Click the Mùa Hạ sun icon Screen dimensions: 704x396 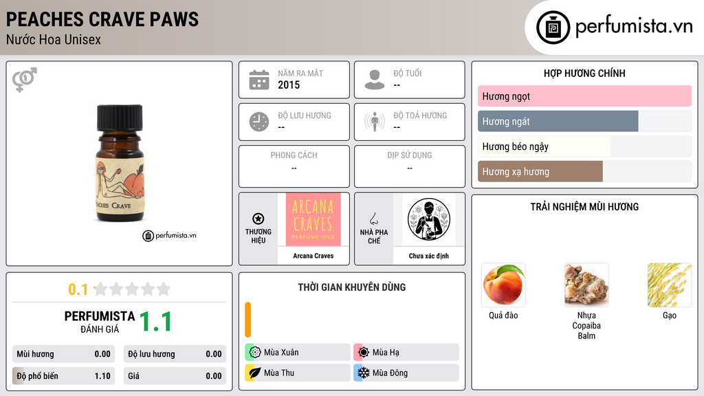[x=363, y=353]
